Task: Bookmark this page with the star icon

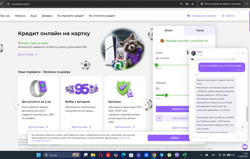Action: coord(193,4)
